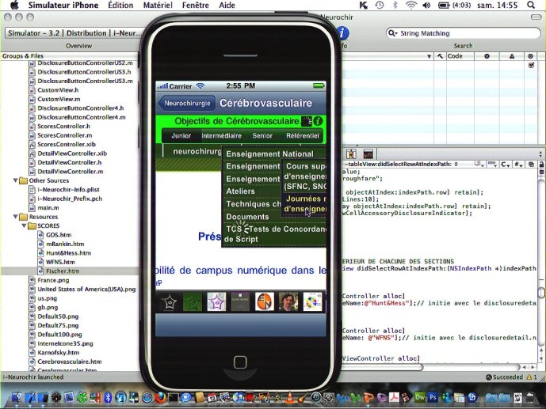Select the Senior segment
Image resolution: width=546 pixels, height=409 pixels.
[262, 136]
